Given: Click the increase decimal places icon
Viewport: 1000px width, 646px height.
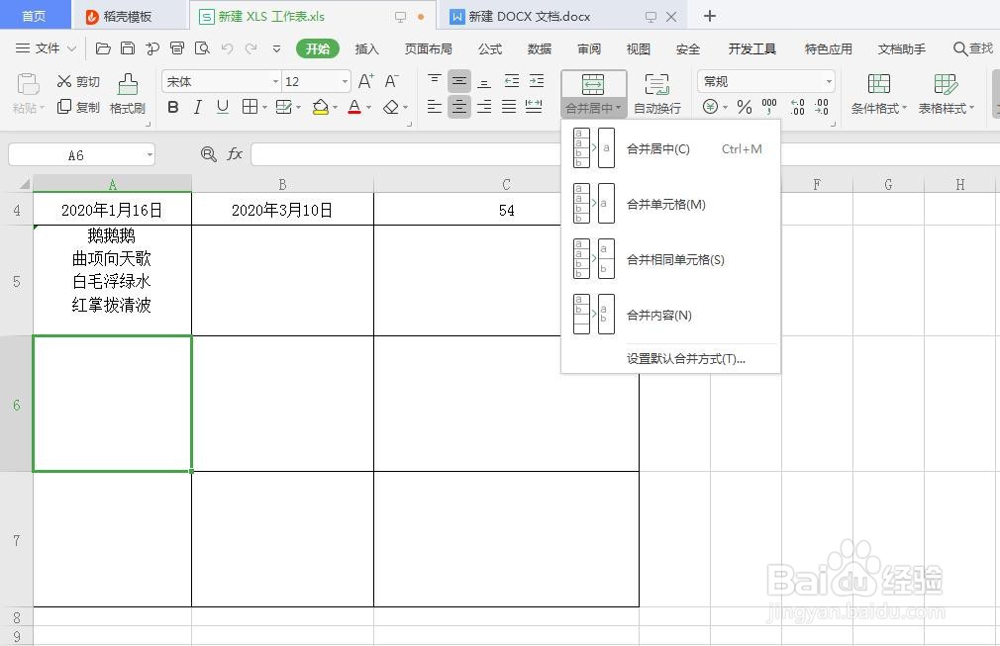Looking at the screenshot, I should click(x=798, y=104).
